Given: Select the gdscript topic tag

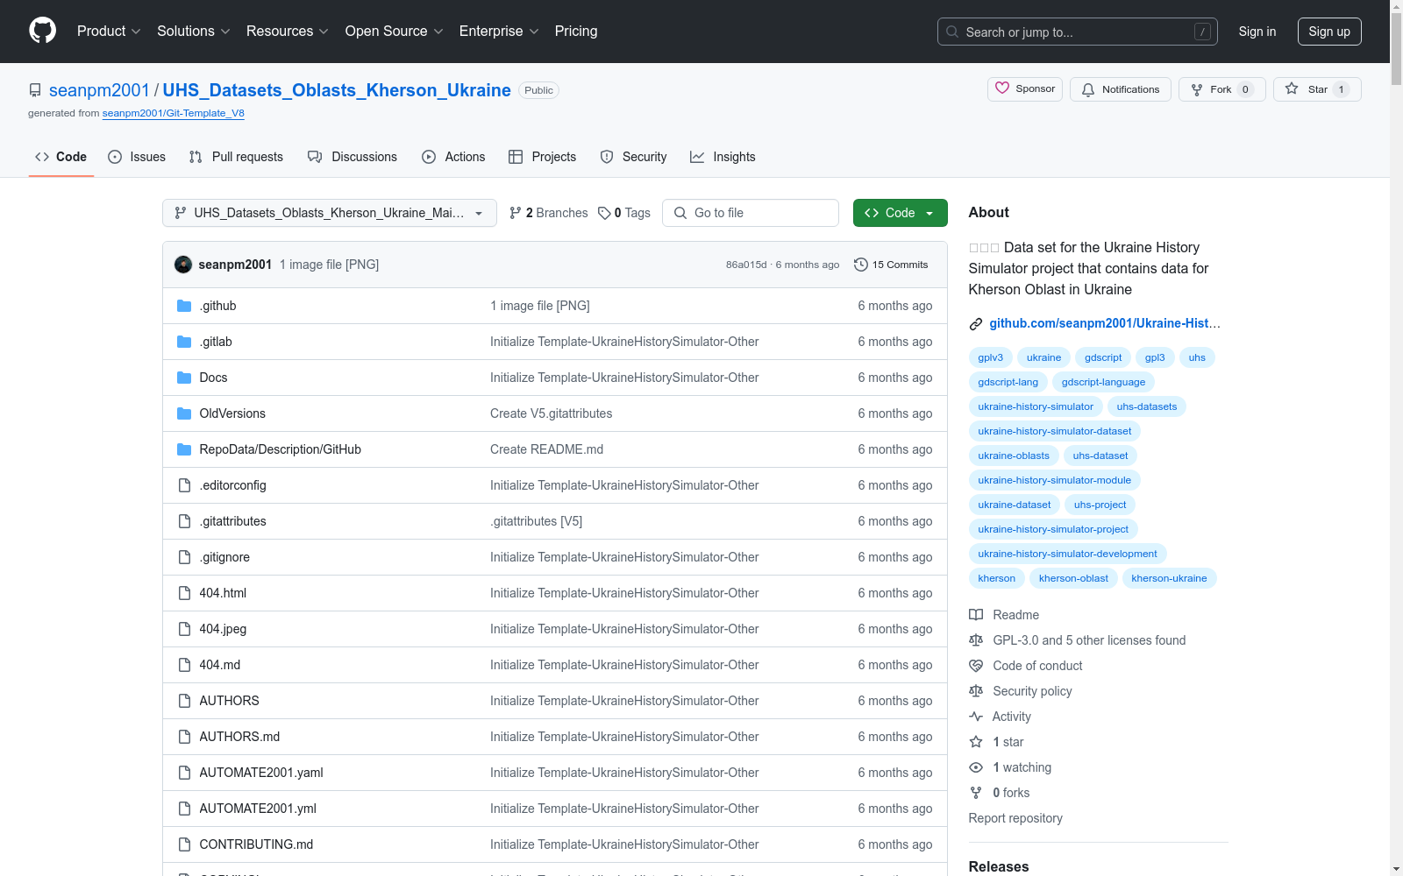Looking at the screenshot, I should [x=1103, y=357].
